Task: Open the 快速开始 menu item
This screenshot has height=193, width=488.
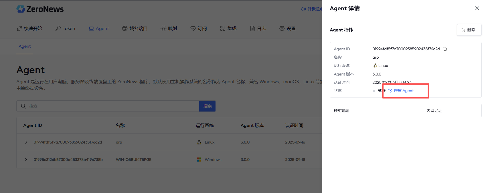Action: pyautogui.click(x=30, y=29)
